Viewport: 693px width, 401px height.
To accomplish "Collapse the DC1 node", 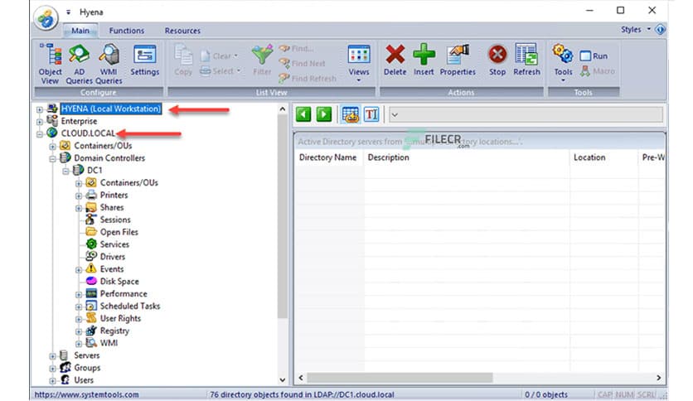I will pyautogui.click(x=65, y=171).
